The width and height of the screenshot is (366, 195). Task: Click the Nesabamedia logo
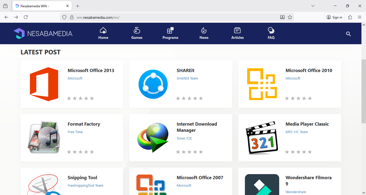pyautogui.click(x=43, y=33)
